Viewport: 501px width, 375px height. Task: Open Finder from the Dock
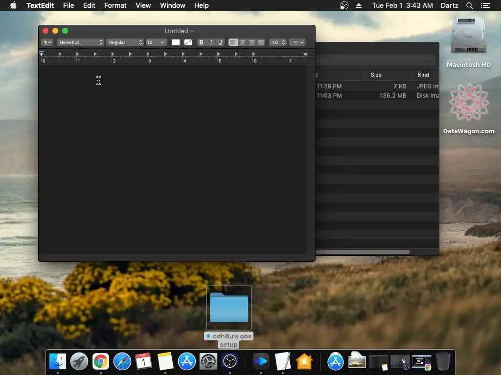click(58, 361)
